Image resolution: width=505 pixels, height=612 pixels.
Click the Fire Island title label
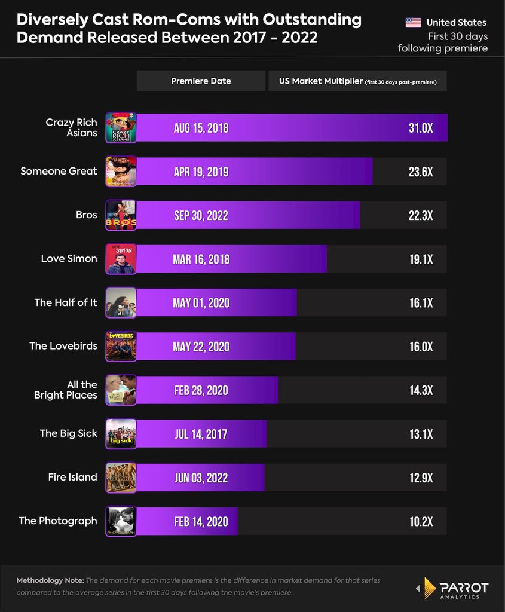tap(72, 477)
